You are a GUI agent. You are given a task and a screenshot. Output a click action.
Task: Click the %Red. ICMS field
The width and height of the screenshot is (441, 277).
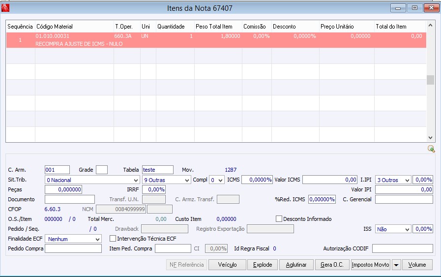(322, 199)
